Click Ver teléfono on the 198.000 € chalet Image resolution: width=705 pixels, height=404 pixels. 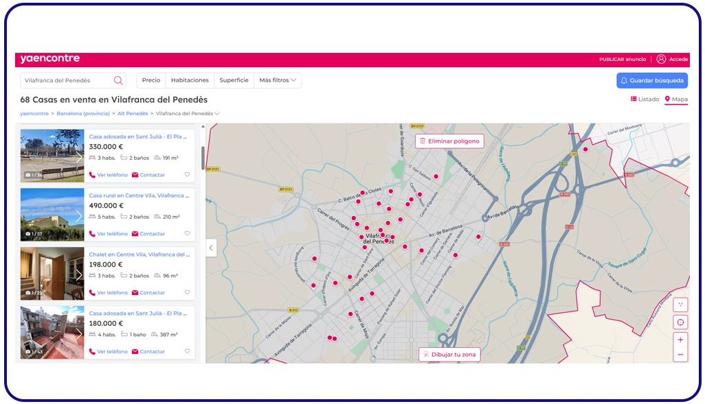[x=111, y=292]
